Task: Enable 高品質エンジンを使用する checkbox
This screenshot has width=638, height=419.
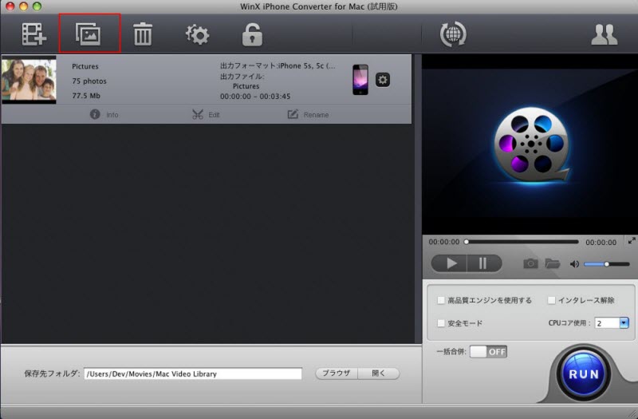Action: click(x=441, y=301)
